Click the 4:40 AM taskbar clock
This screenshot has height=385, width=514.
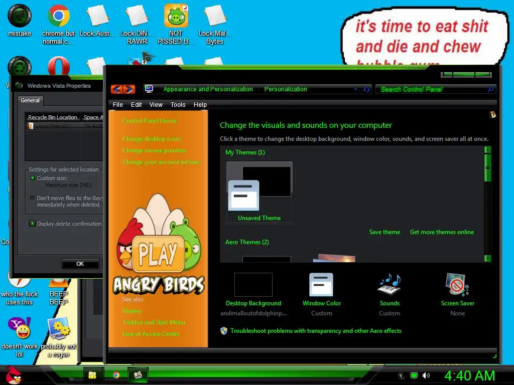[469, 375]
